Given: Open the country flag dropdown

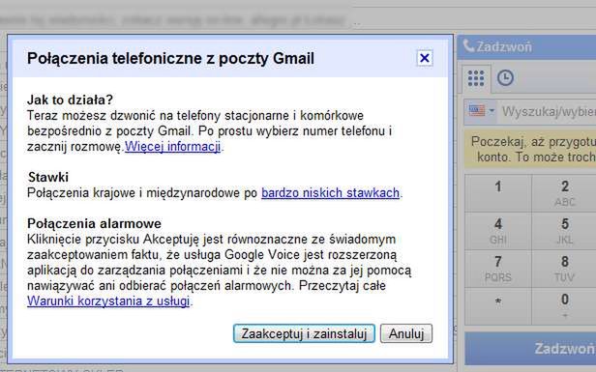Looking at the screenshot, I should [x=481, y=111].
